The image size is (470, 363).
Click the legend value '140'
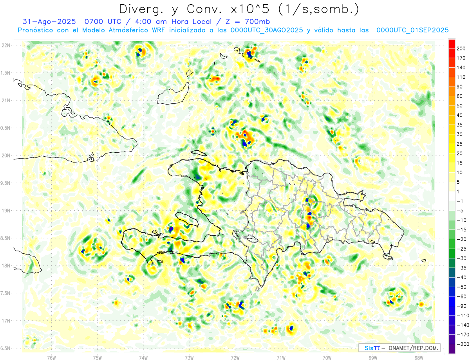pyautogui.click(x=461, y=68)
